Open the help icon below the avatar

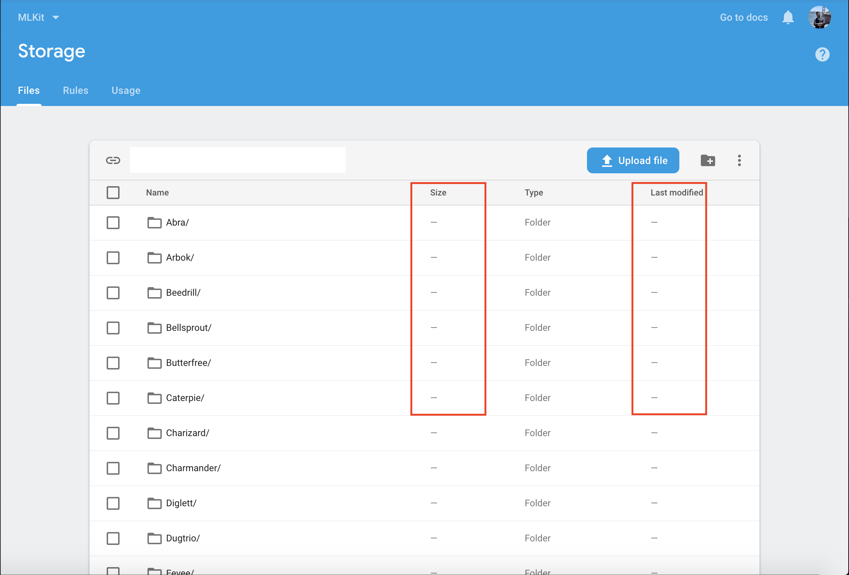[823, 54]
